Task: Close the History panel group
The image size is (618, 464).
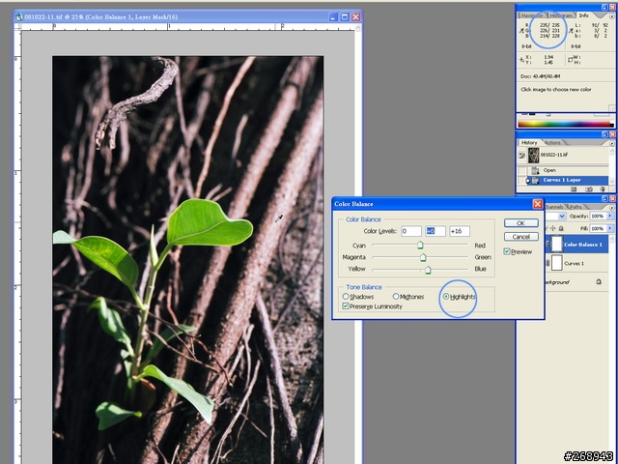Action: coord(612,134)
